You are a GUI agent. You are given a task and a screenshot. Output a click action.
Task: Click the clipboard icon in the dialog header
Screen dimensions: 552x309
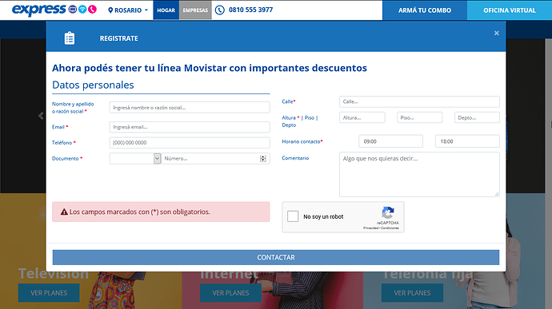70,38
